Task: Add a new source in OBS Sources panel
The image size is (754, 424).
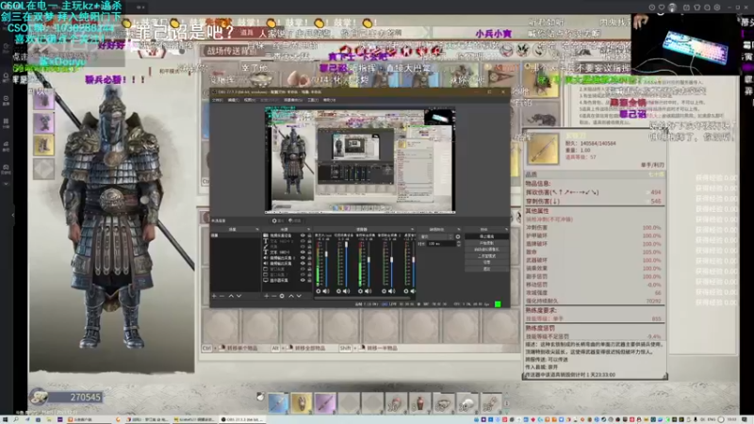Action: pyautogui.click(x=267, y=296)
